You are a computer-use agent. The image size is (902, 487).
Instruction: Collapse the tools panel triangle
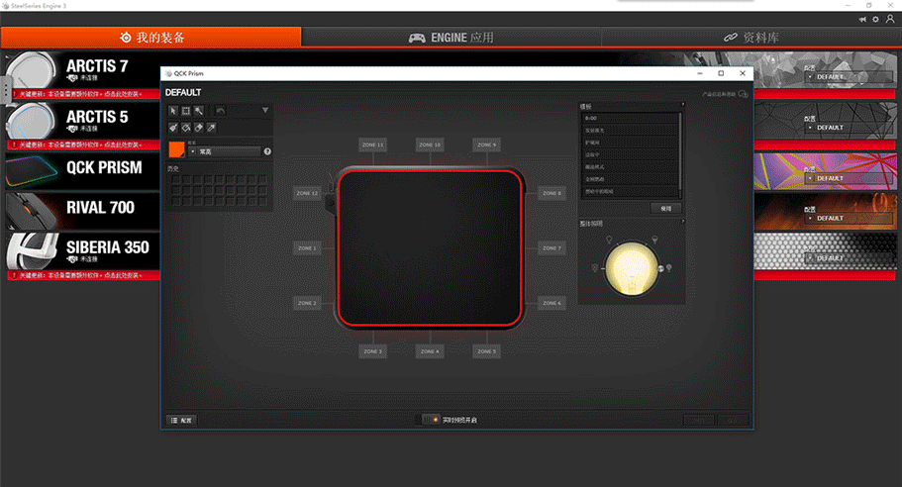tap(265, 110)
